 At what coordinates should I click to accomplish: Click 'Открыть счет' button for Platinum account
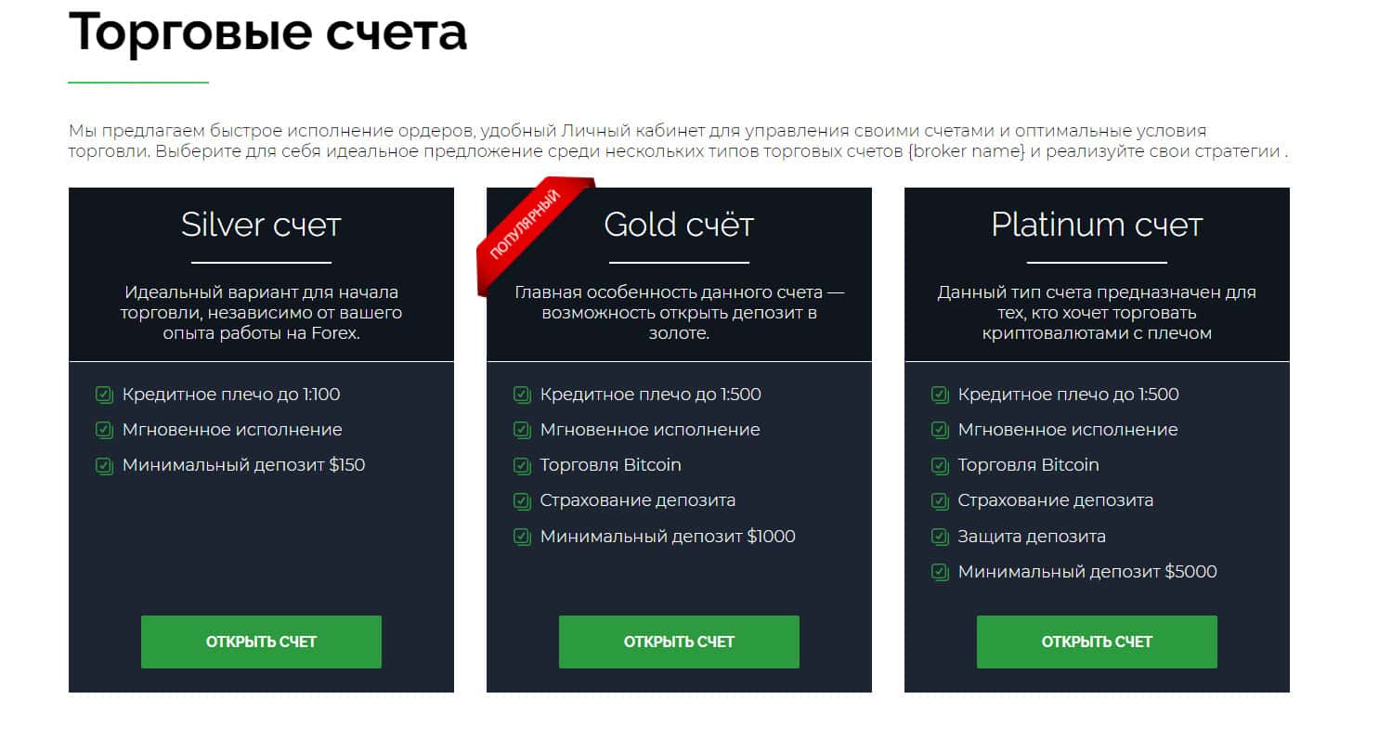tap(1097, 642)
